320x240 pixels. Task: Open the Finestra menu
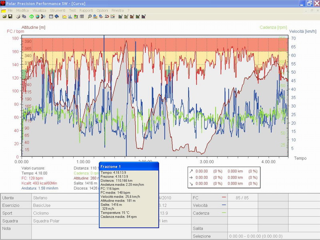coord(118,10)
